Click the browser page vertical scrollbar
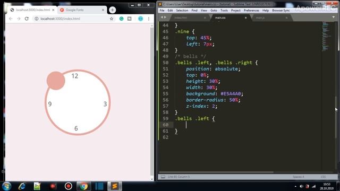The width and height of the screenshot is (340, 191). click(152, 101)
